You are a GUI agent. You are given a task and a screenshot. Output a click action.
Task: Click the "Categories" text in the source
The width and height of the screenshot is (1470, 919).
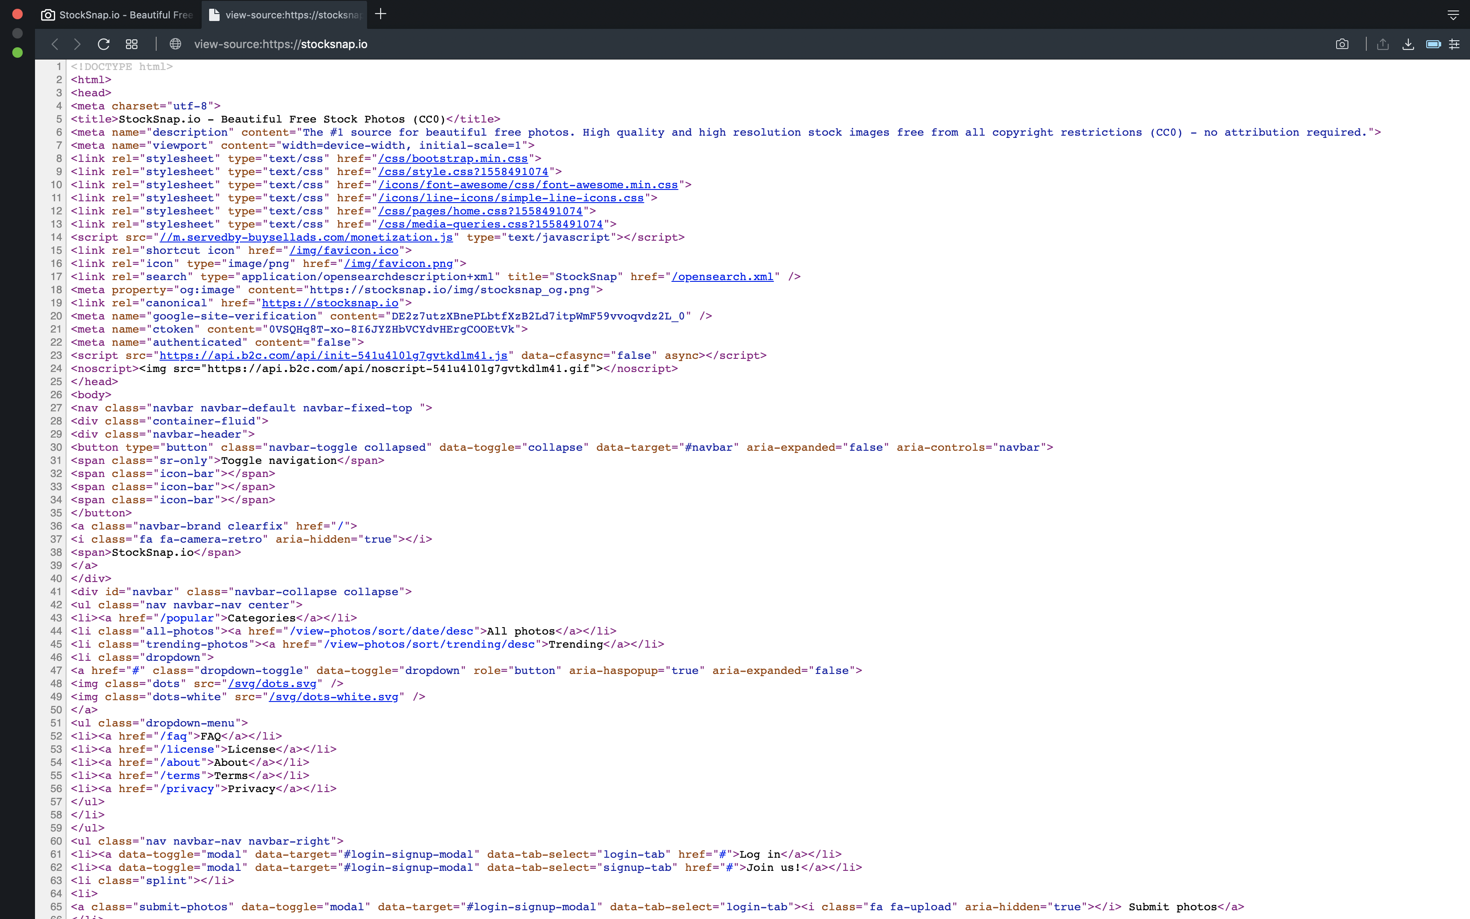262,618
